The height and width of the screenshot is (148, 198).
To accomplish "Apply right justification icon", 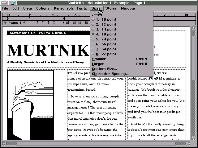I will [80, 23].
